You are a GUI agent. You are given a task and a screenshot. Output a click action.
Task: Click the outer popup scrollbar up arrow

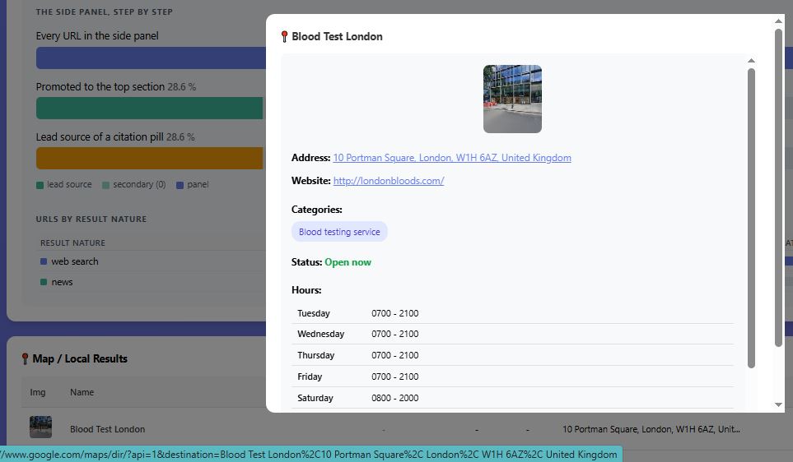coord(778,21)
